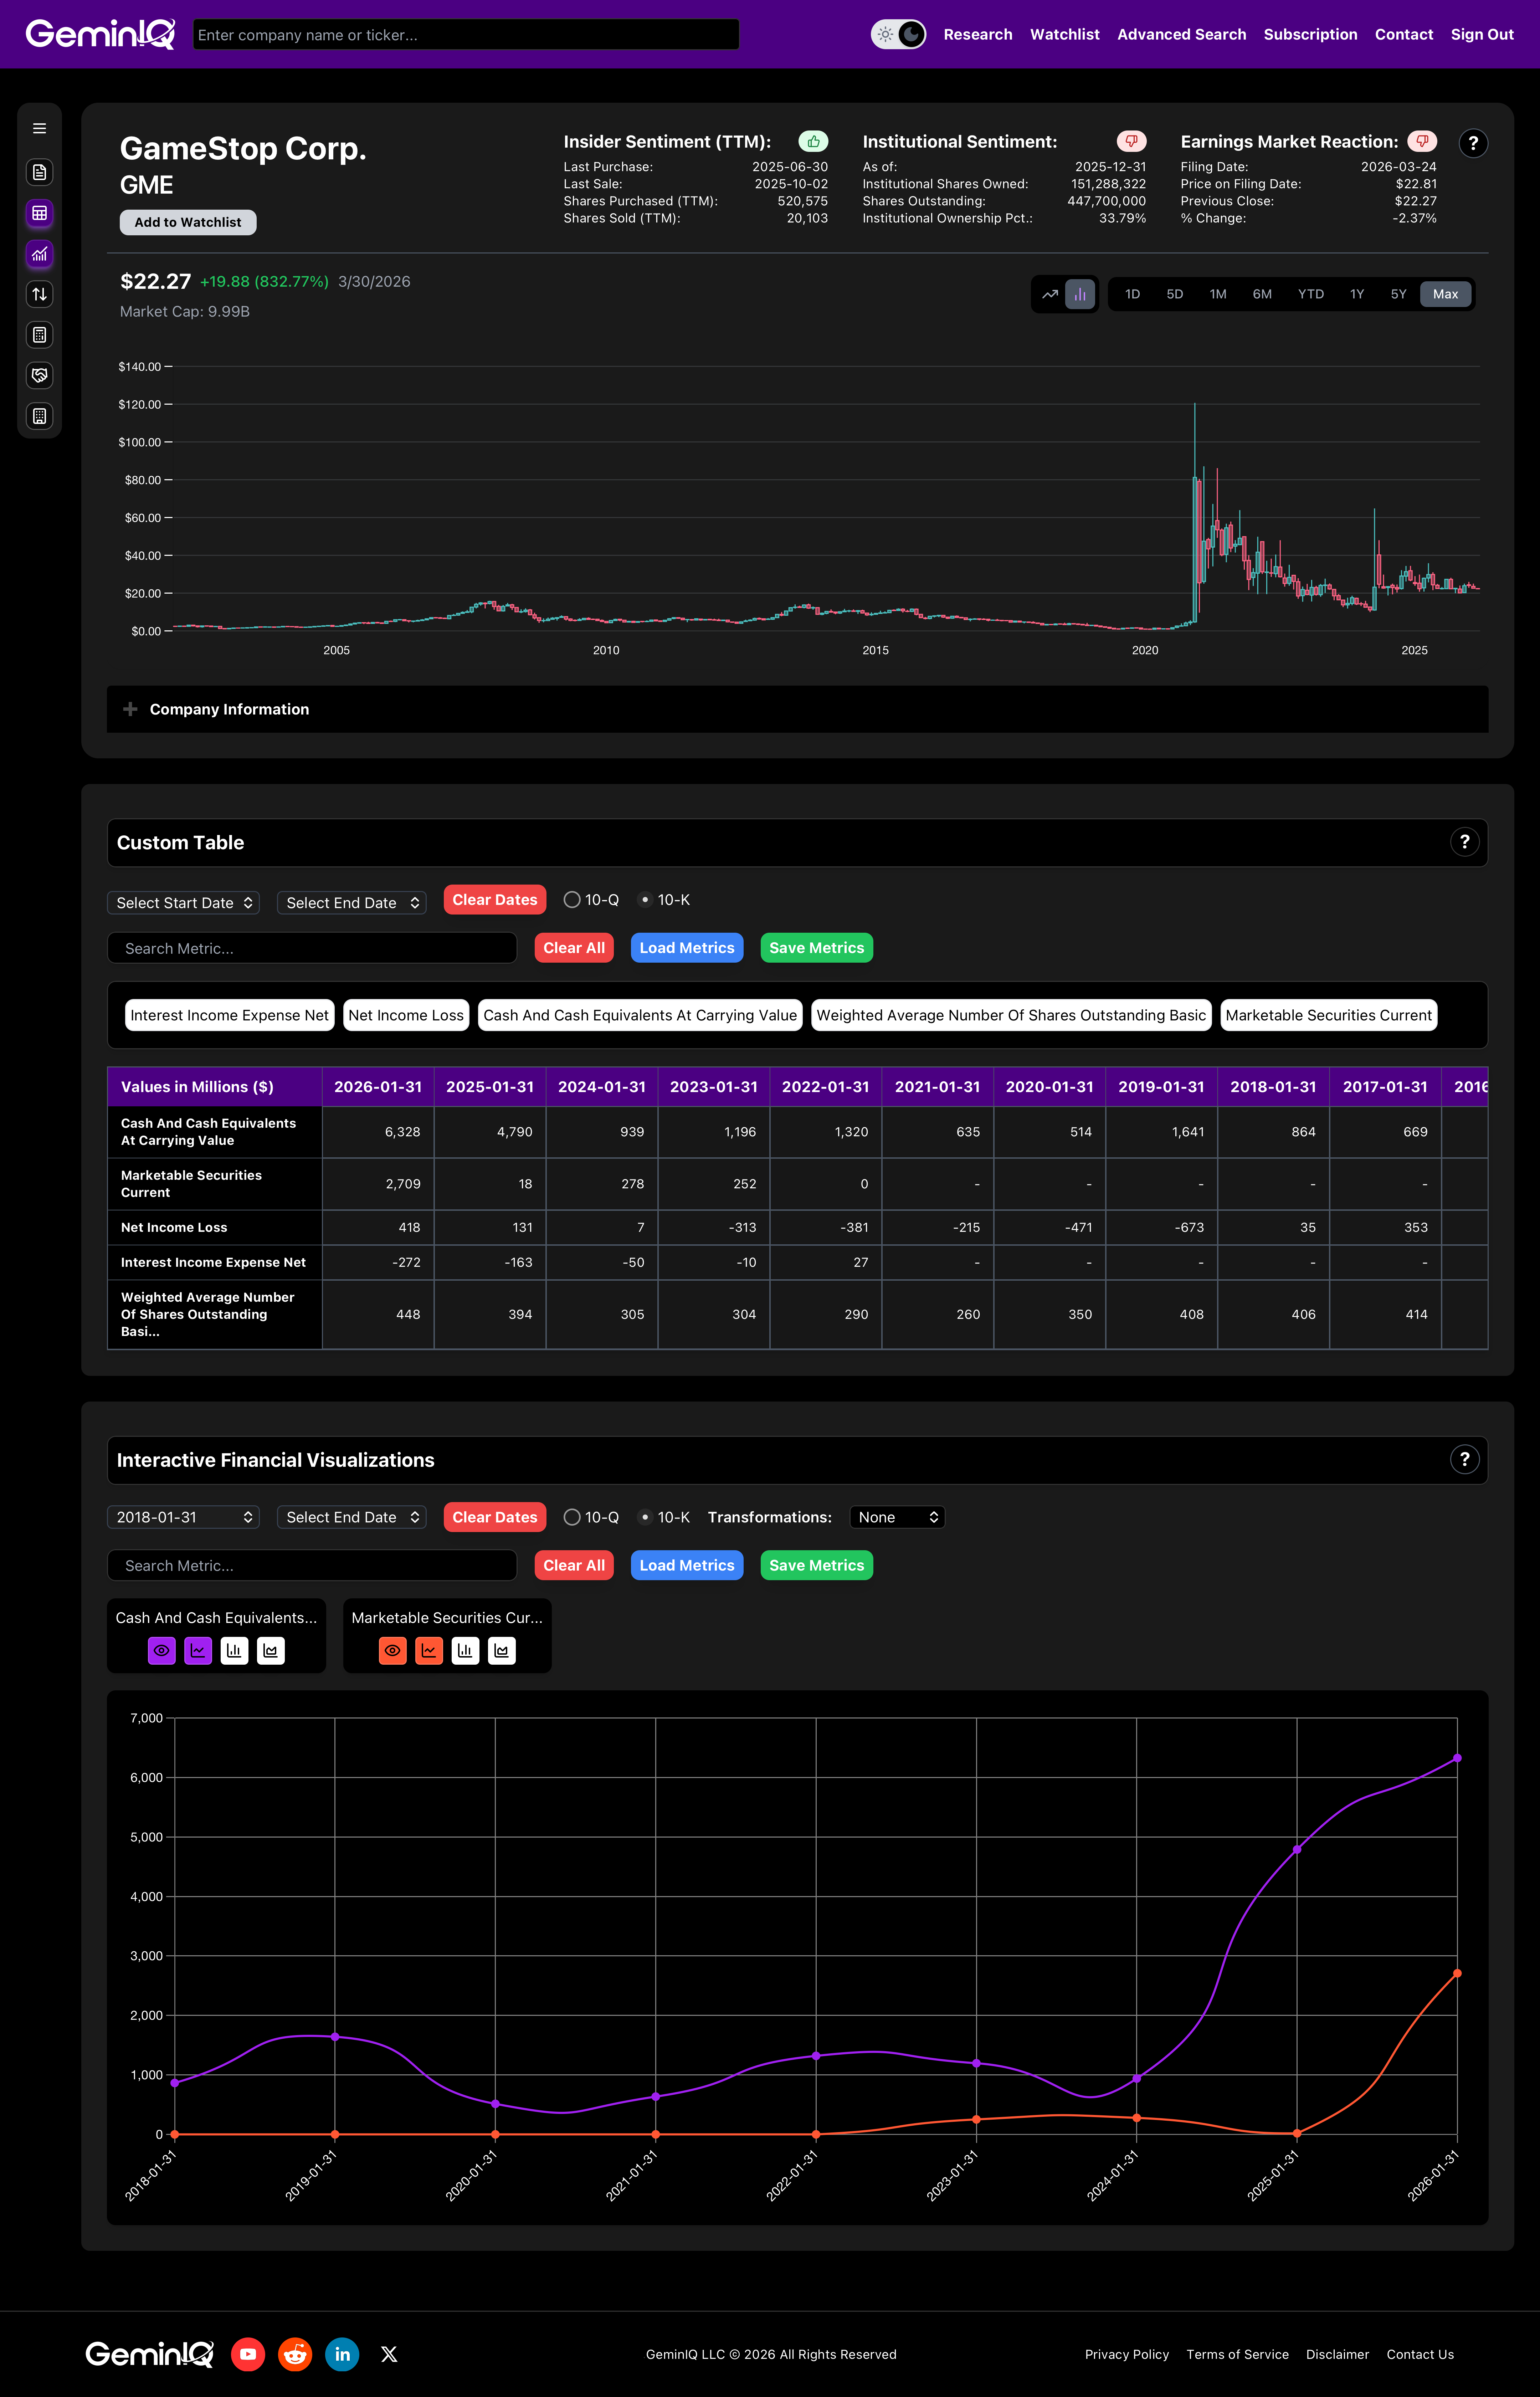This screenshot has width=1540, height=2397.
Task: Click the Add to Watchlist button
Action: click(188, 222)
